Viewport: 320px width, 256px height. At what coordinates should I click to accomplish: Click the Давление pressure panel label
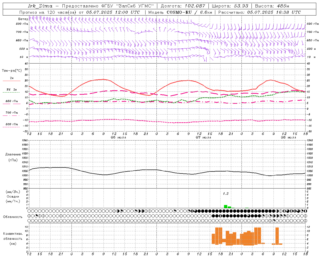[13, 154]
